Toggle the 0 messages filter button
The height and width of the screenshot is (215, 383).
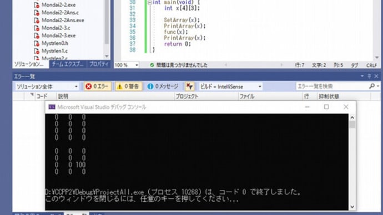tap(163, 86)
